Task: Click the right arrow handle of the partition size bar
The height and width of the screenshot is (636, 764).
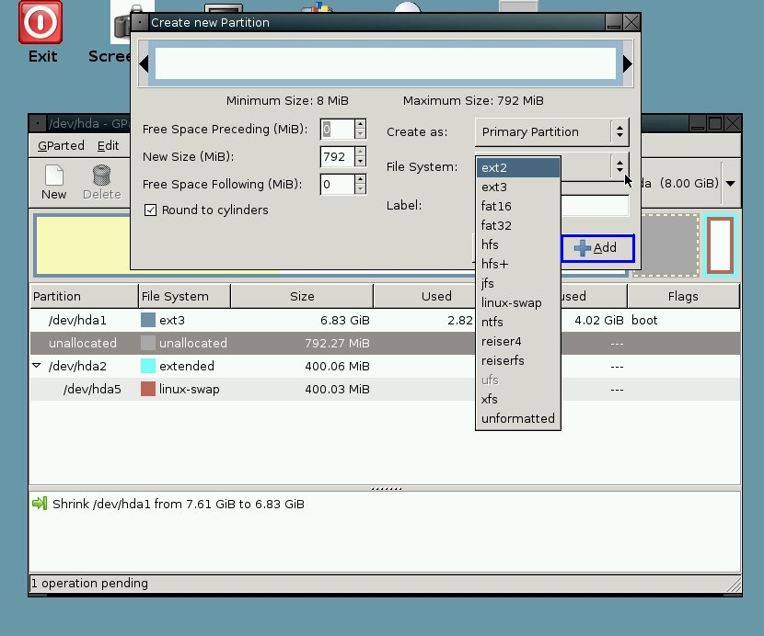Action: [x=628, y=63]
